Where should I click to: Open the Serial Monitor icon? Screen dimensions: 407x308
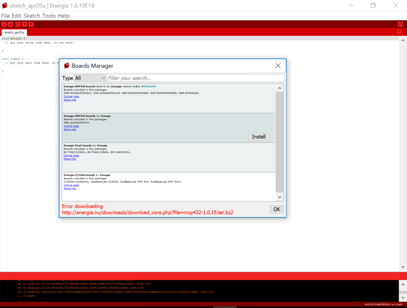(x=400, y=24)
